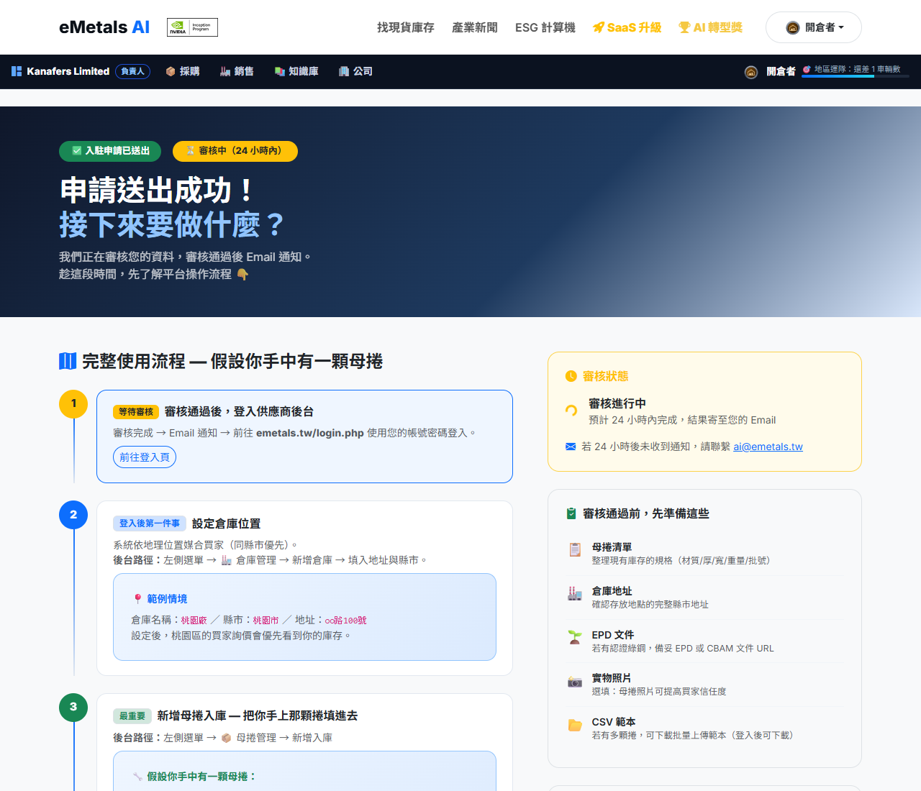Click the spinner icon beside 審核進行中

[571, 411]
